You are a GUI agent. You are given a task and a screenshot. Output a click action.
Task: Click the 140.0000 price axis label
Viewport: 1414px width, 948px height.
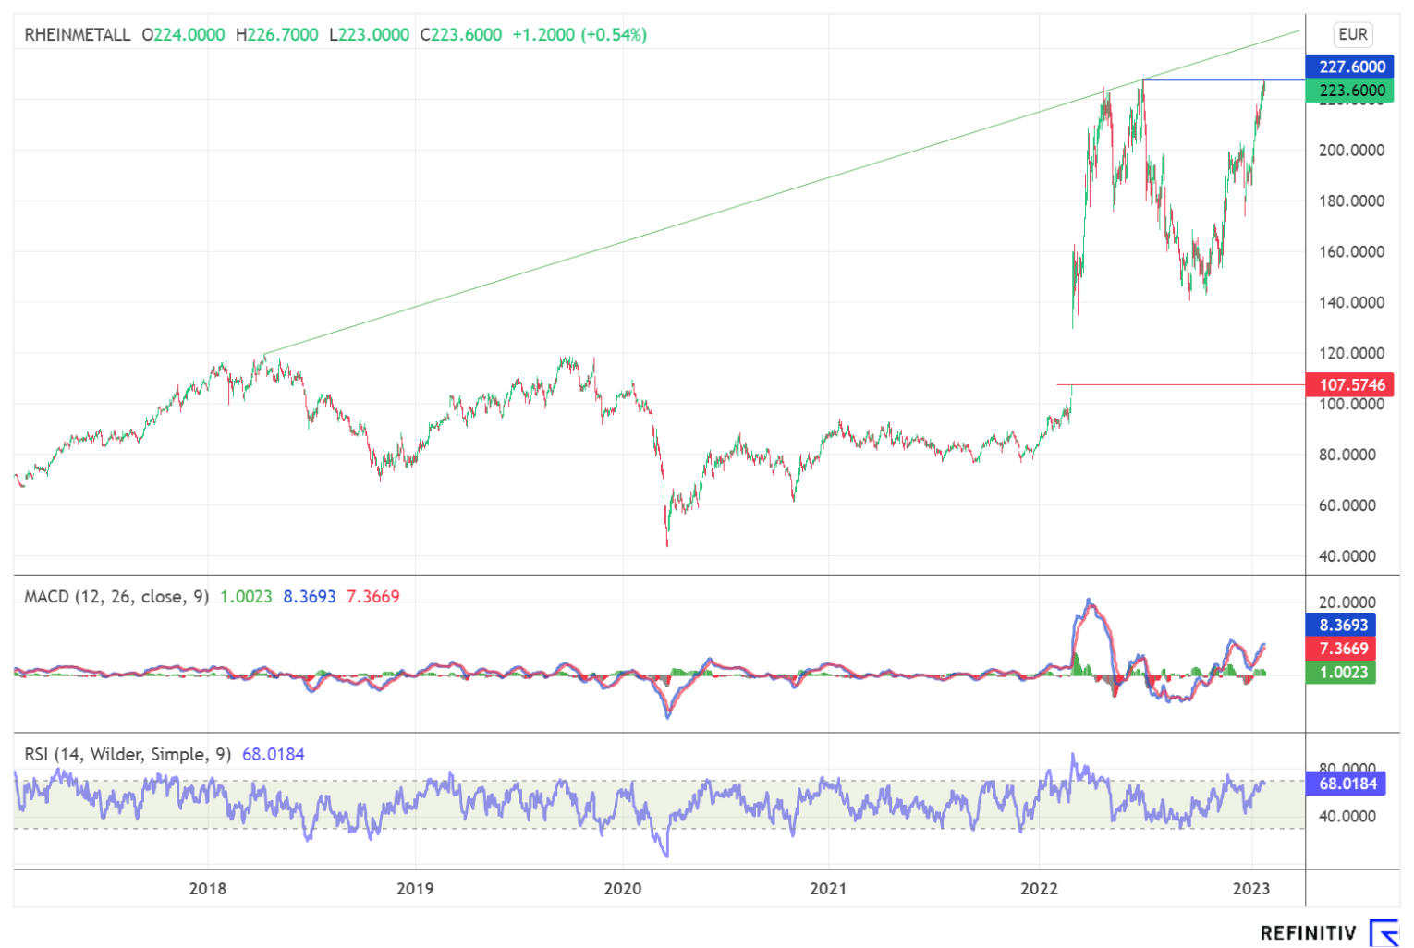pos(1350,303)
